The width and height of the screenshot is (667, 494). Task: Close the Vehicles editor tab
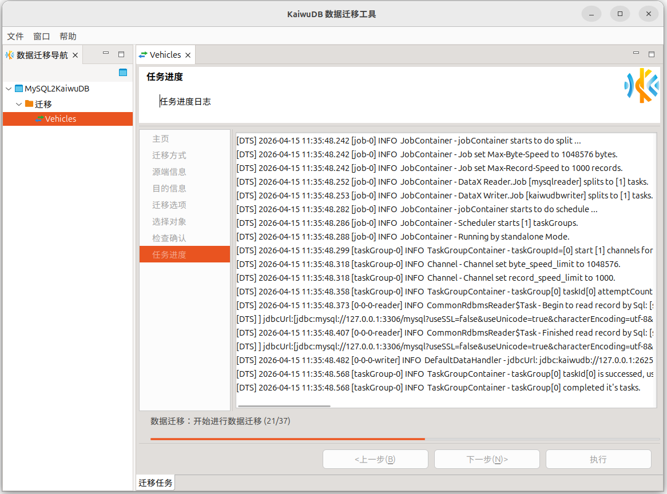click(187, 55)
